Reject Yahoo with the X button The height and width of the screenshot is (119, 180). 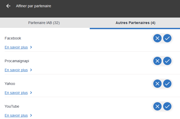157,84
